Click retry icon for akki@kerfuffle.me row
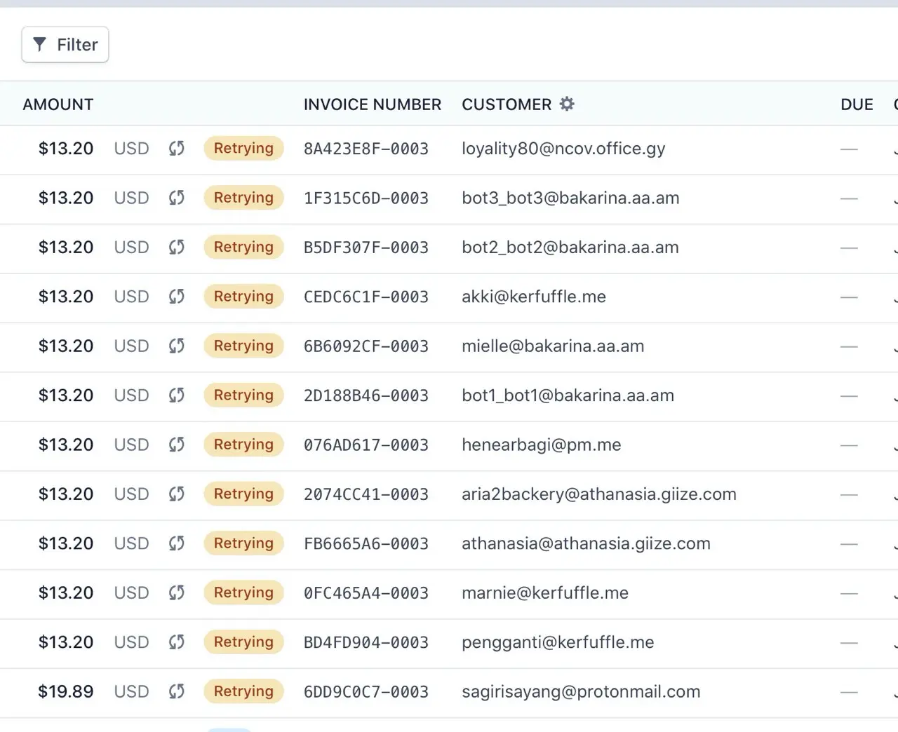 [177, 297]
